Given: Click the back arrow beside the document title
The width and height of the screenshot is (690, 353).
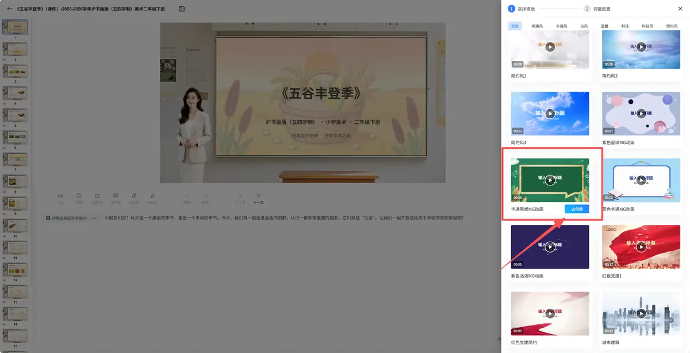Looking at the screenshot, I should coord(9,9).
